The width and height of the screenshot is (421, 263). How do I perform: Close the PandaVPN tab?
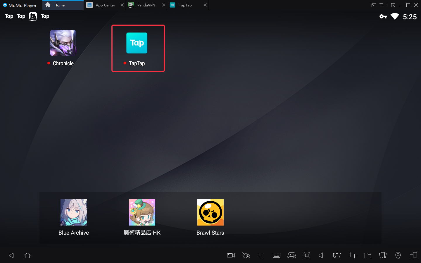(164, 5)
